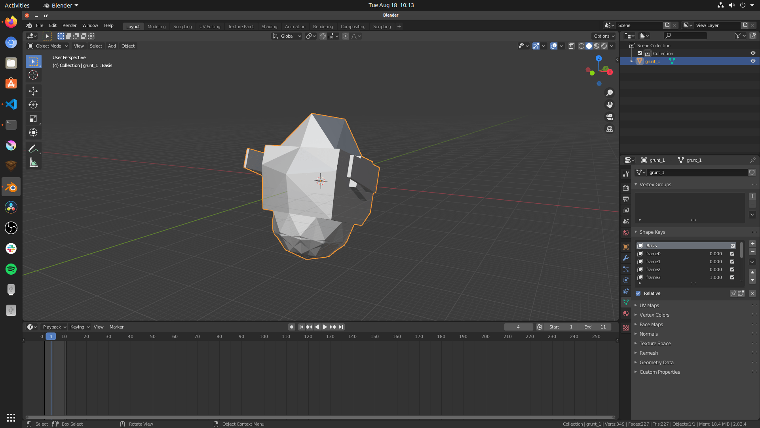Select the Measure tool
Image resolution: width=760 pixels, height=428 pixels.
click(x=33, y=162)
